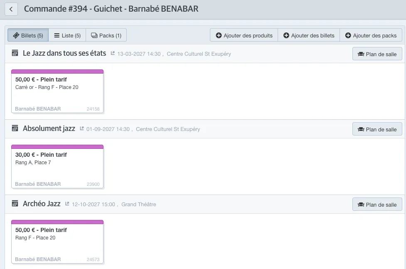Click date 01-09-2027 14:30
This screenshot has height=269, width=406.
[108, 129]
